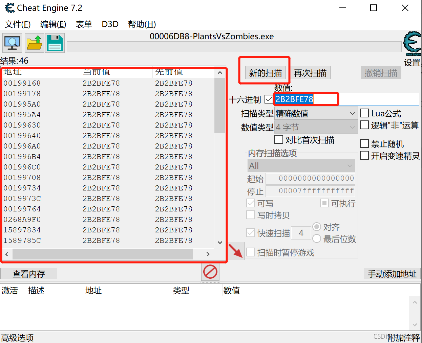422x343 pixels.
Task: Save the table floppy disk icon
Action: (x=55, y=43)
